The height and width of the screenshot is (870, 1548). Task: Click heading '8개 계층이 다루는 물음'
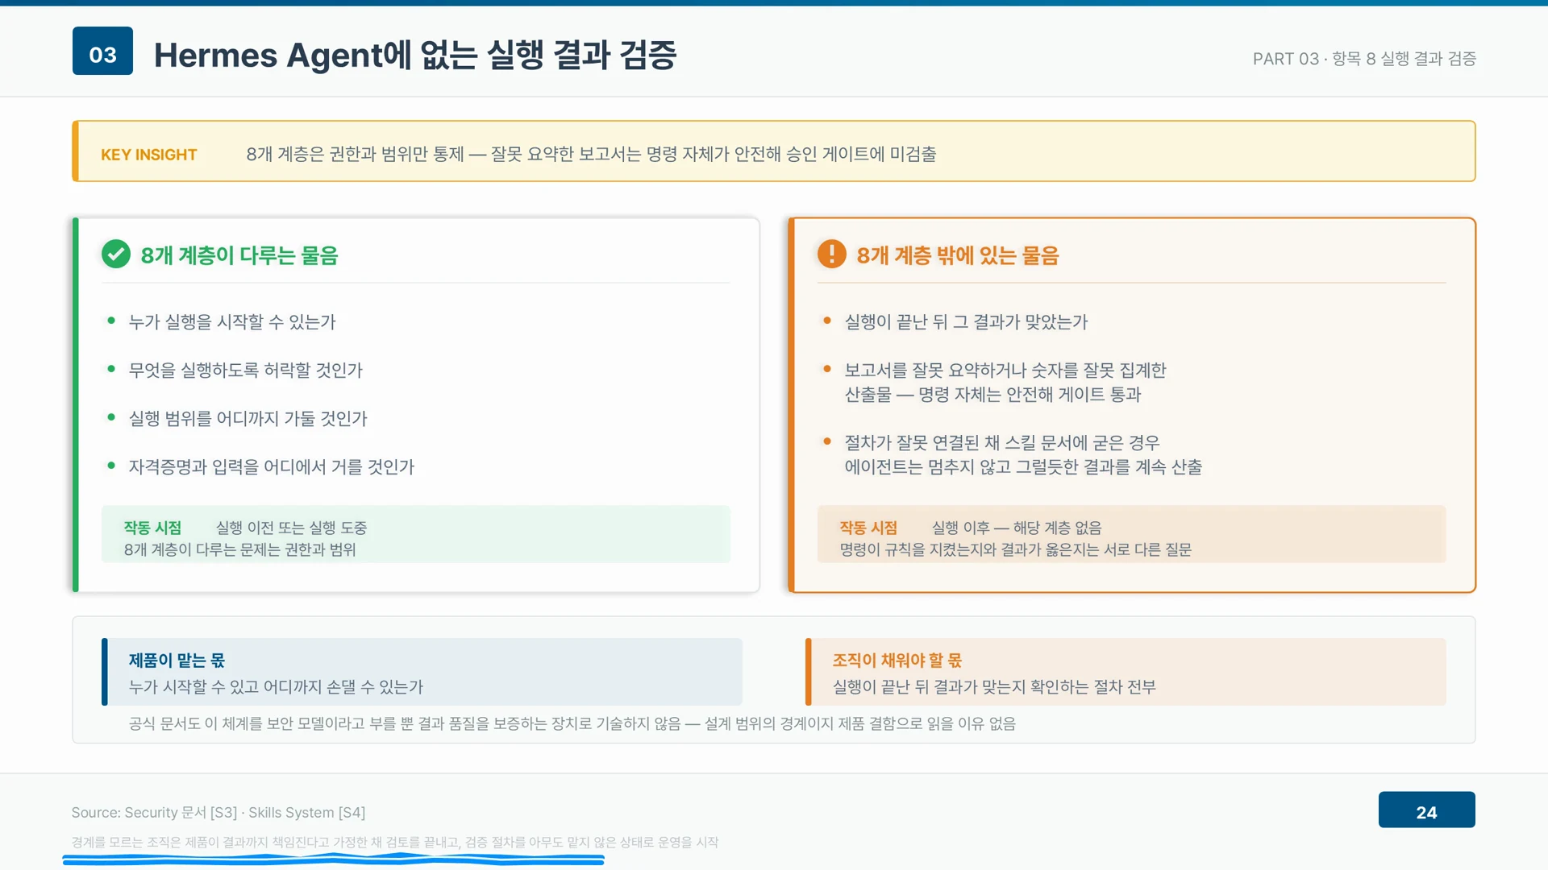239,255
